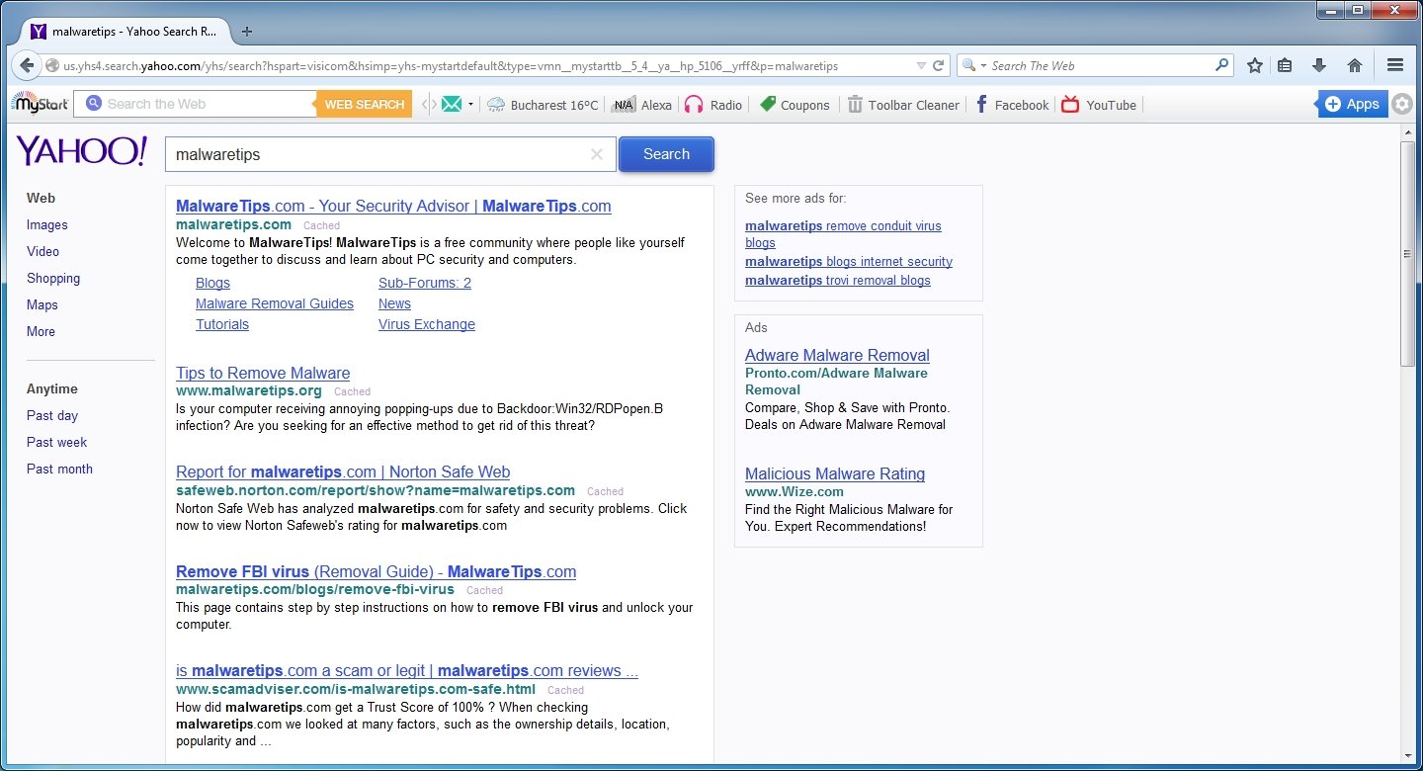Open the Firefox hamburger menu
1423x771 pixels.
click(1395, 65)
